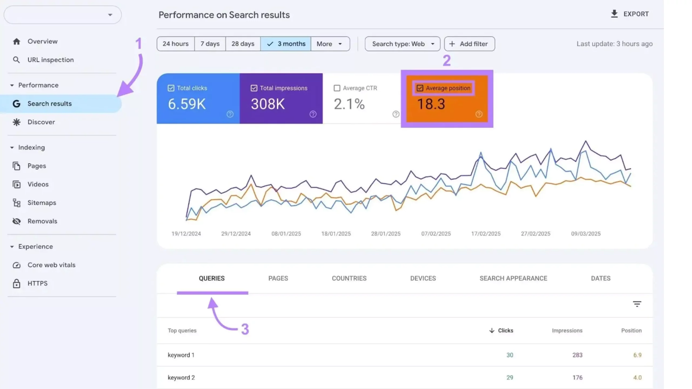Screen dimensions: 692x389
Task: Switch to the Pages tab
Action: (x=278, y=278)
